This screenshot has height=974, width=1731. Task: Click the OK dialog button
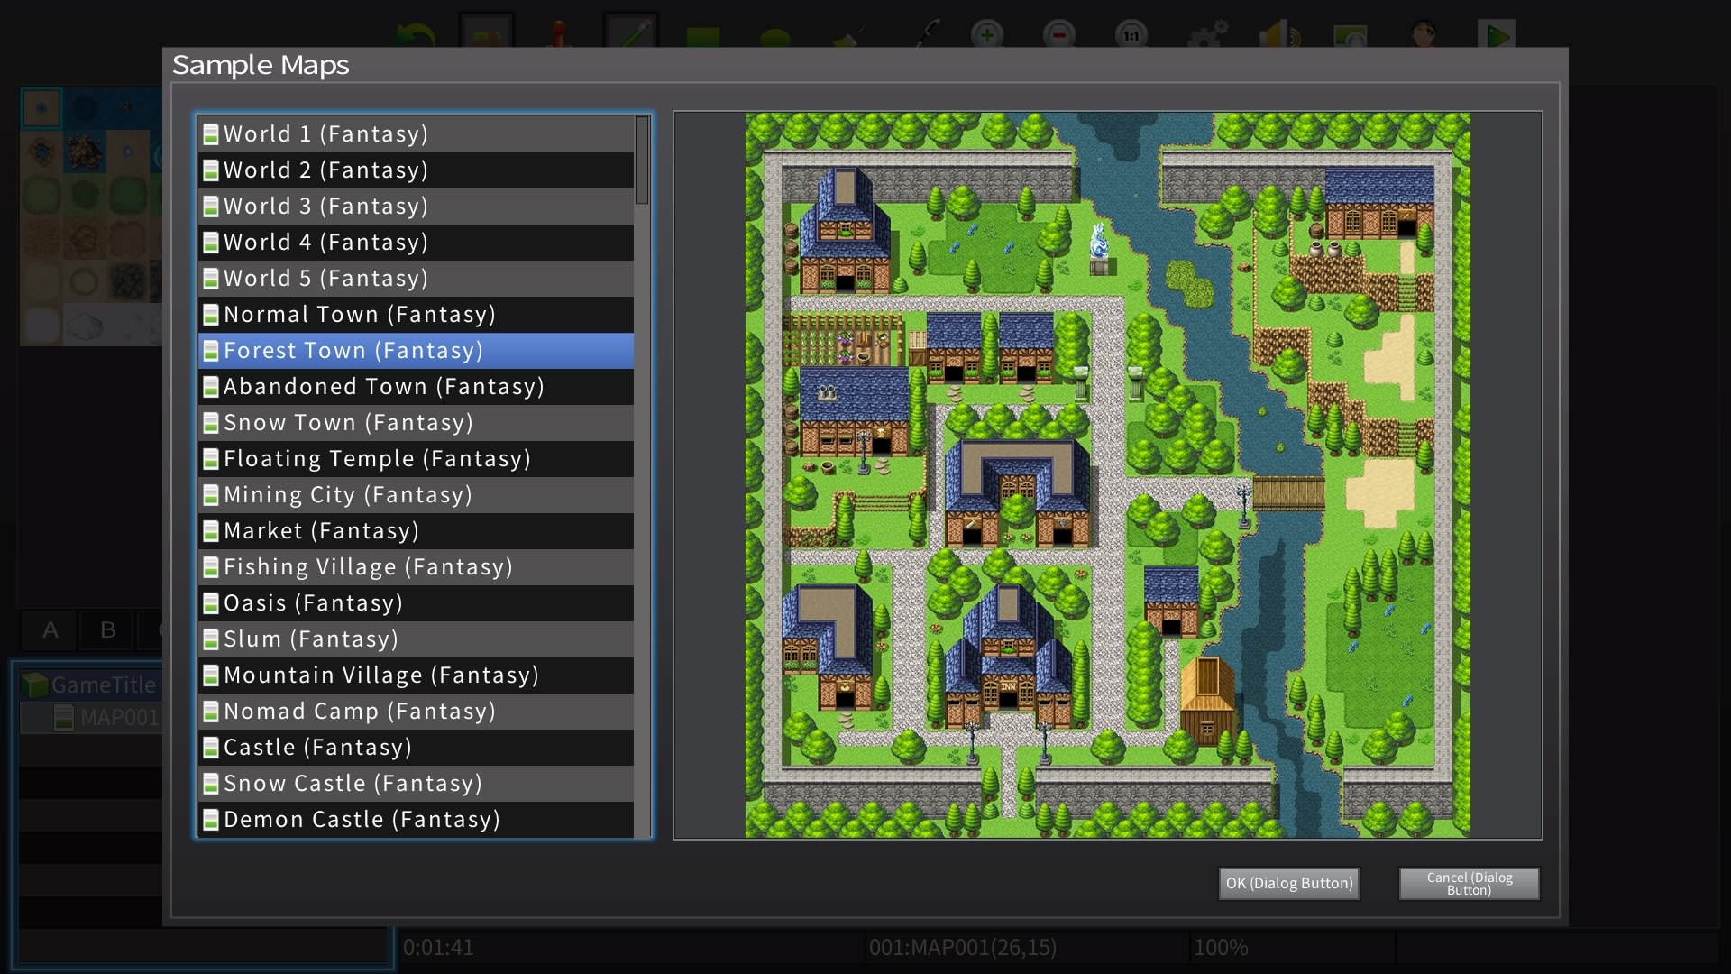(x=1288, y=883)
